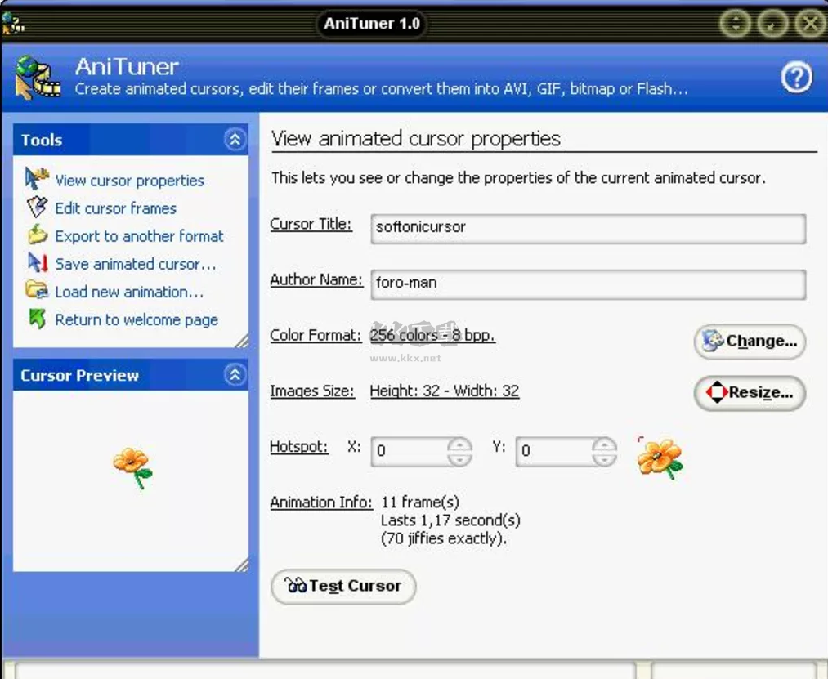The image size is (828, 679).
Task: Click the 'Lasts 1,17 second(s)' text
Action: (450, 520)
